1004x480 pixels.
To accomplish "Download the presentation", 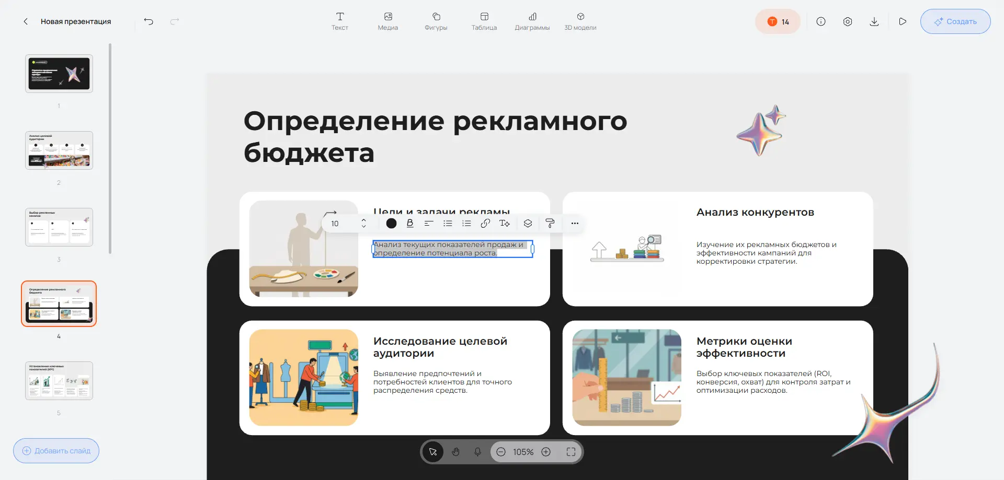I will [874, 21].
